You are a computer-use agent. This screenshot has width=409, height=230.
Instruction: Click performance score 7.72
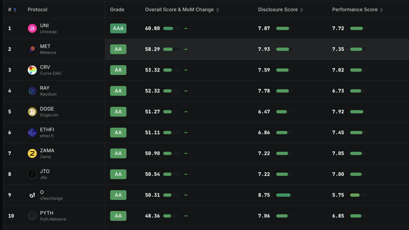[x=338, y=28]
